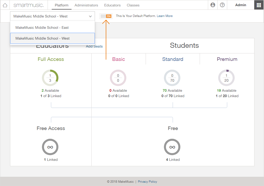Click the '70 Available' text

(172, 90)
